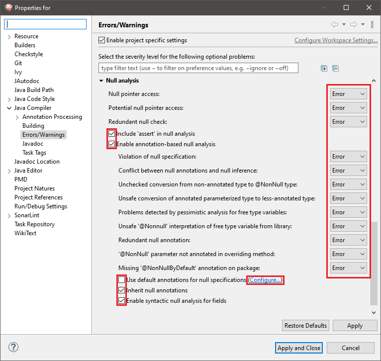
Task: Expand the Resource tree node
Action: point(9,37)
